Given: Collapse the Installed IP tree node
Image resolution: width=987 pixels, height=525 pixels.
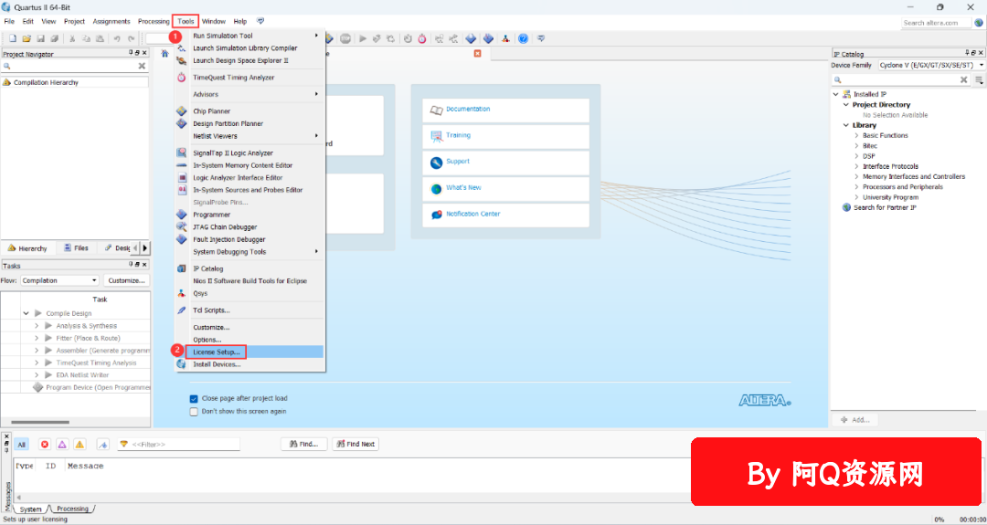Looking at the screenshot, I should pyautogui.click(x=836, y=94).
